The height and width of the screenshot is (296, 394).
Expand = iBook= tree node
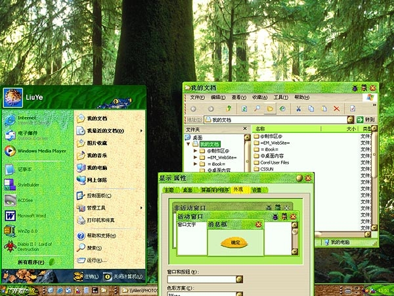195,164
